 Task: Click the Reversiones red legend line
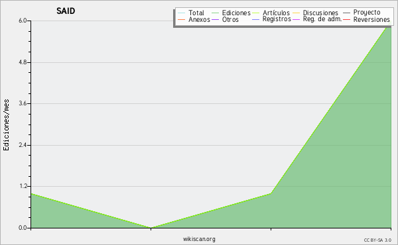pos(347,19)
